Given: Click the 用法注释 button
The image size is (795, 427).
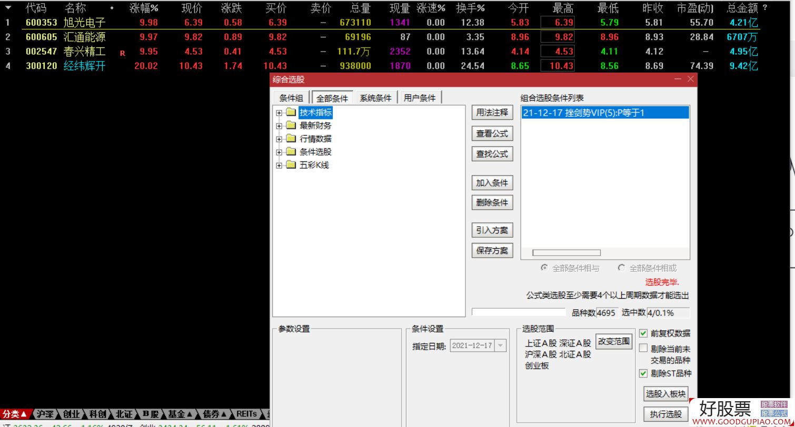Looking at the screenshot, I should click(x=492, y=113).
